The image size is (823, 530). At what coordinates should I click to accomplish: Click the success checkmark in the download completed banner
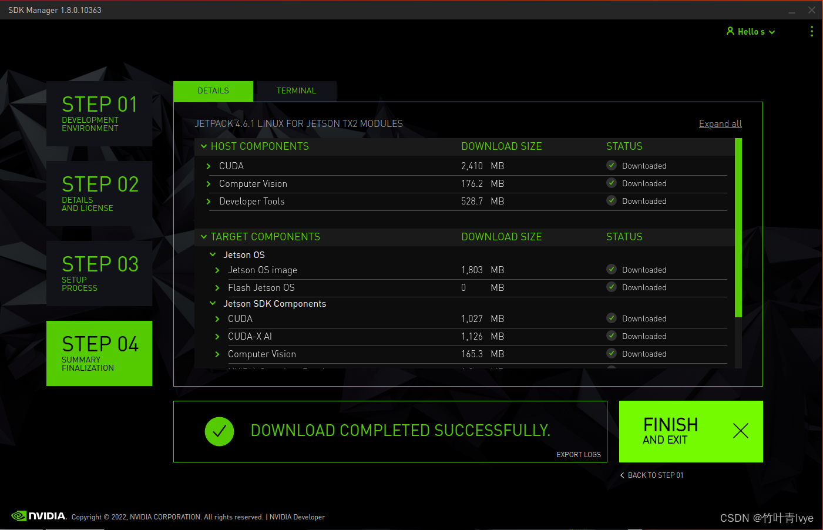click(x=219, y=431)
